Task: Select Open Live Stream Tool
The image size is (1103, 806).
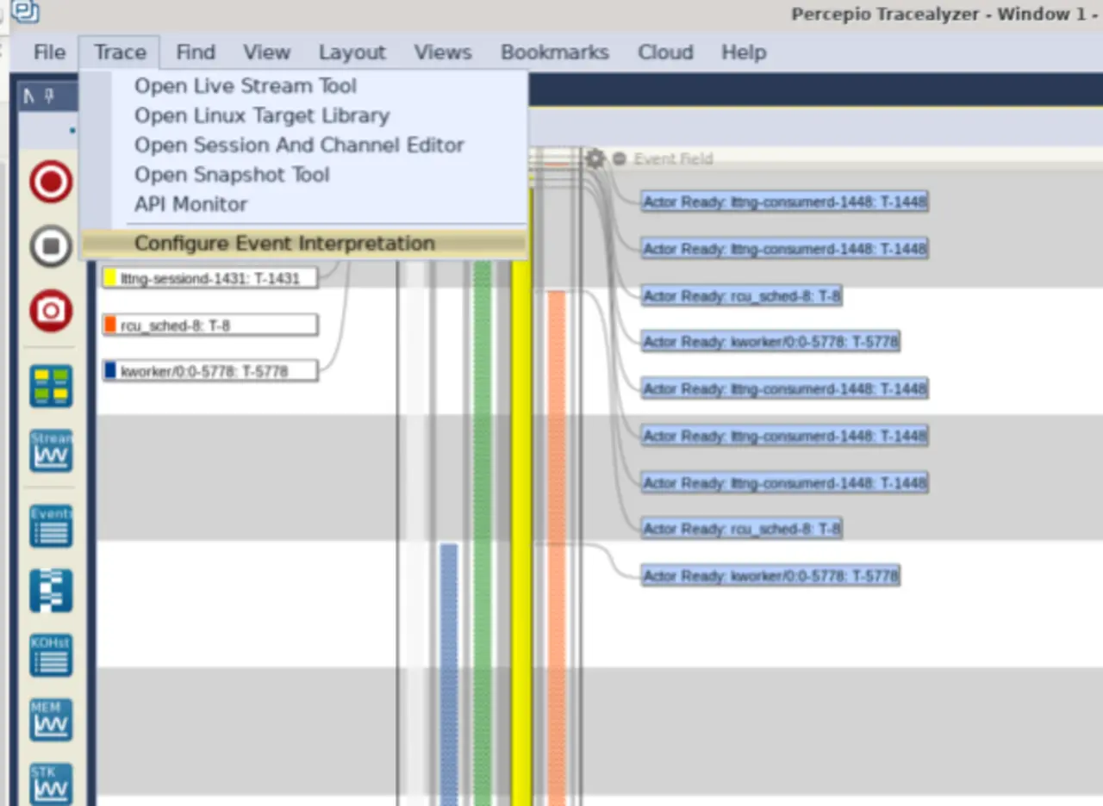Action: point(245,86)
